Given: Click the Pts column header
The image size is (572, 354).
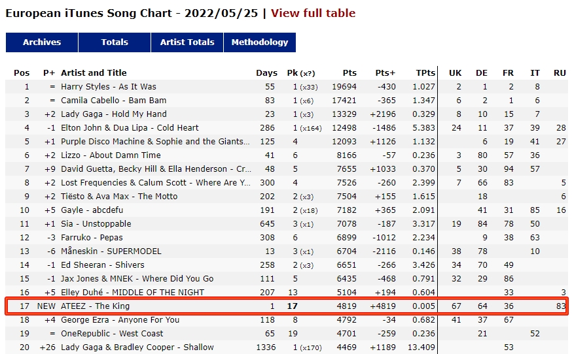Looking at the screenshot, I should point(349,73).
